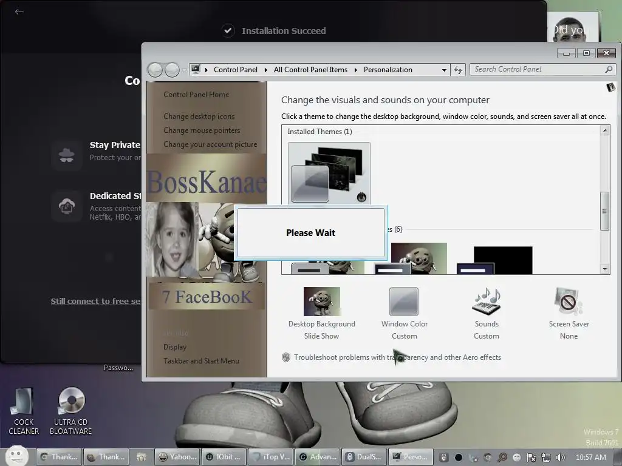This screenshot has width=622, height=466.
Task: Open Control Panel Home link
Action: [196, 95]
